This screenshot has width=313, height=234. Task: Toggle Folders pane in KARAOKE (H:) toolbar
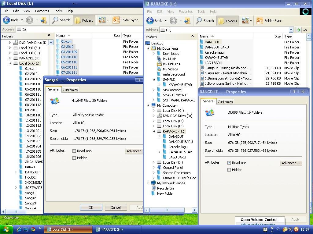click(x=227, y=21)
